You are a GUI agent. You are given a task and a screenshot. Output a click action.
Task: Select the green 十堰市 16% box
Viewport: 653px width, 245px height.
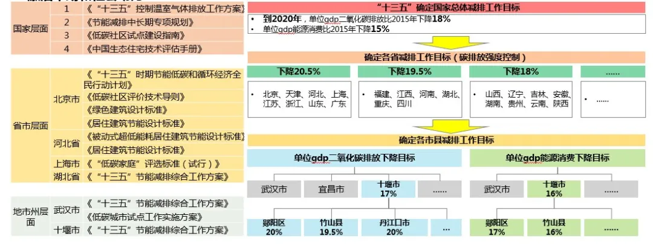[x=554, y=189]
